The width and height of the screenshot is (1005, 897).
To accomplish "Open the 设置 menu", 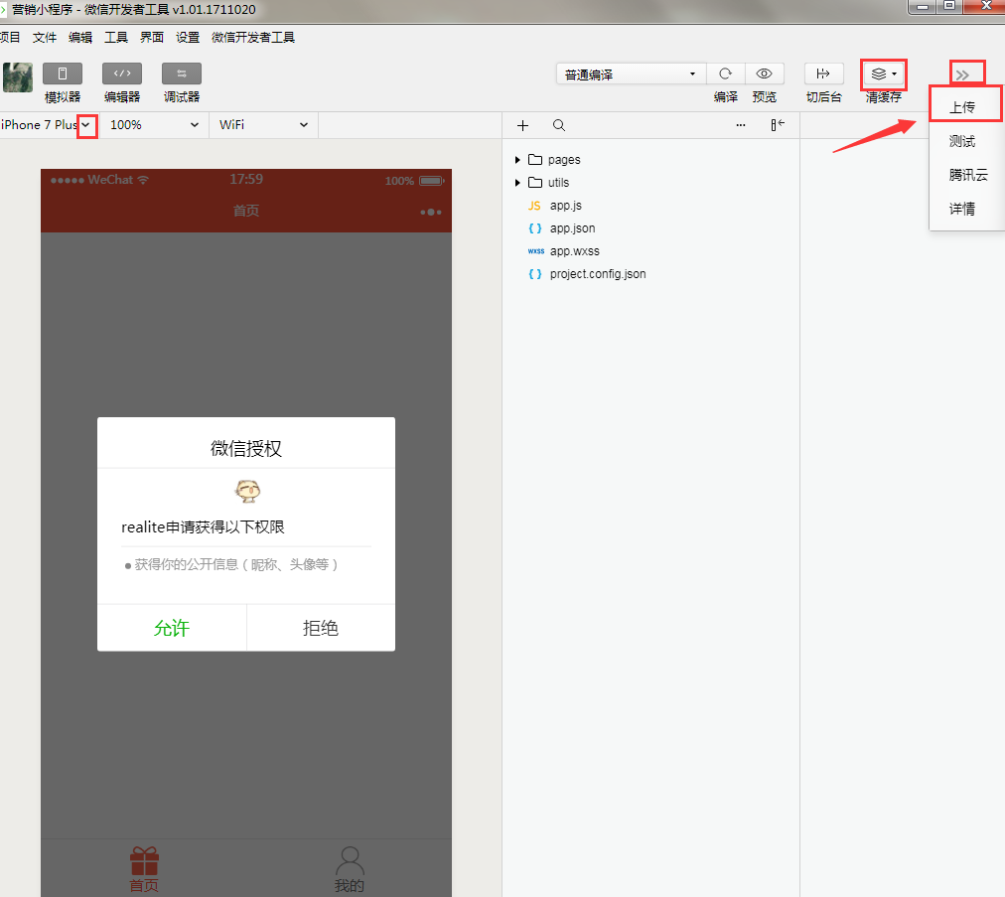I will tap(188, 37).
